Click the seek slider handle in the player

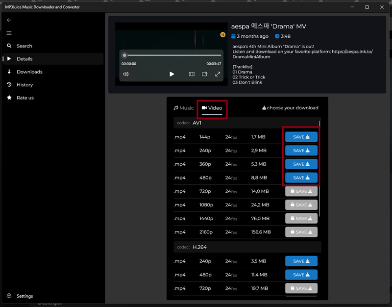[124, 55]
